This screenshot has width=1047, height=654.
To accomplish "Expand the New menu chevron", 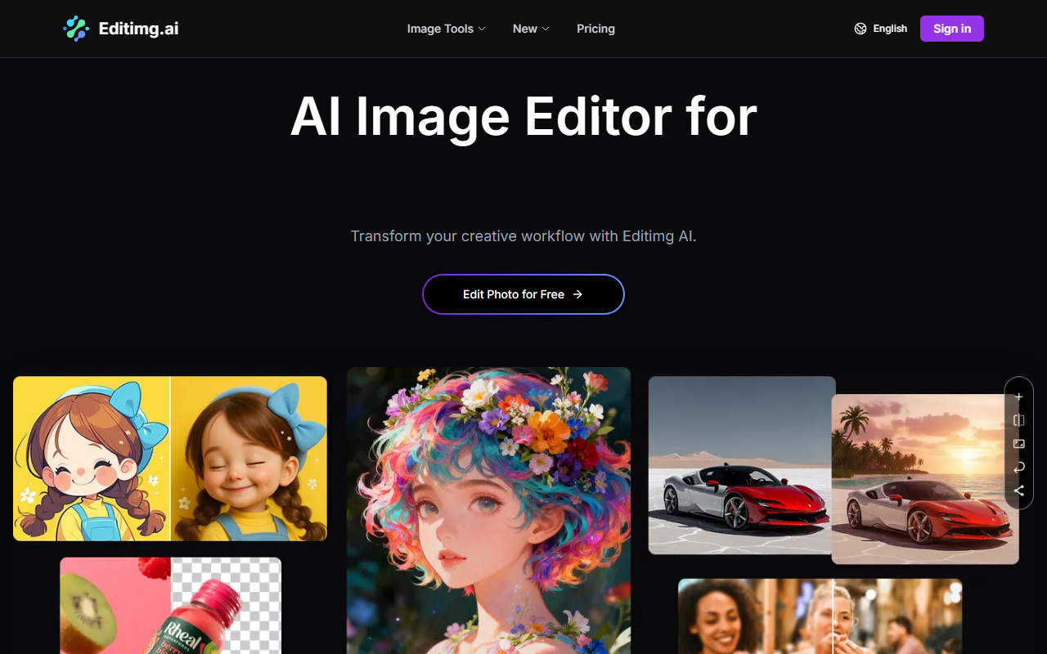I will (546, 29).
